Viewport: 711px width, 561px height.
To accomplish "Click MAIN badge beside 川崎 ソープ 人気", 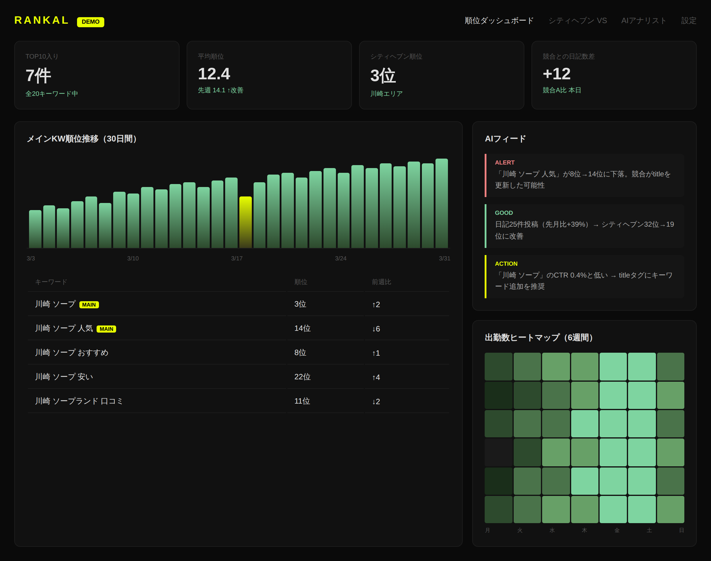I will pos(106,329).
